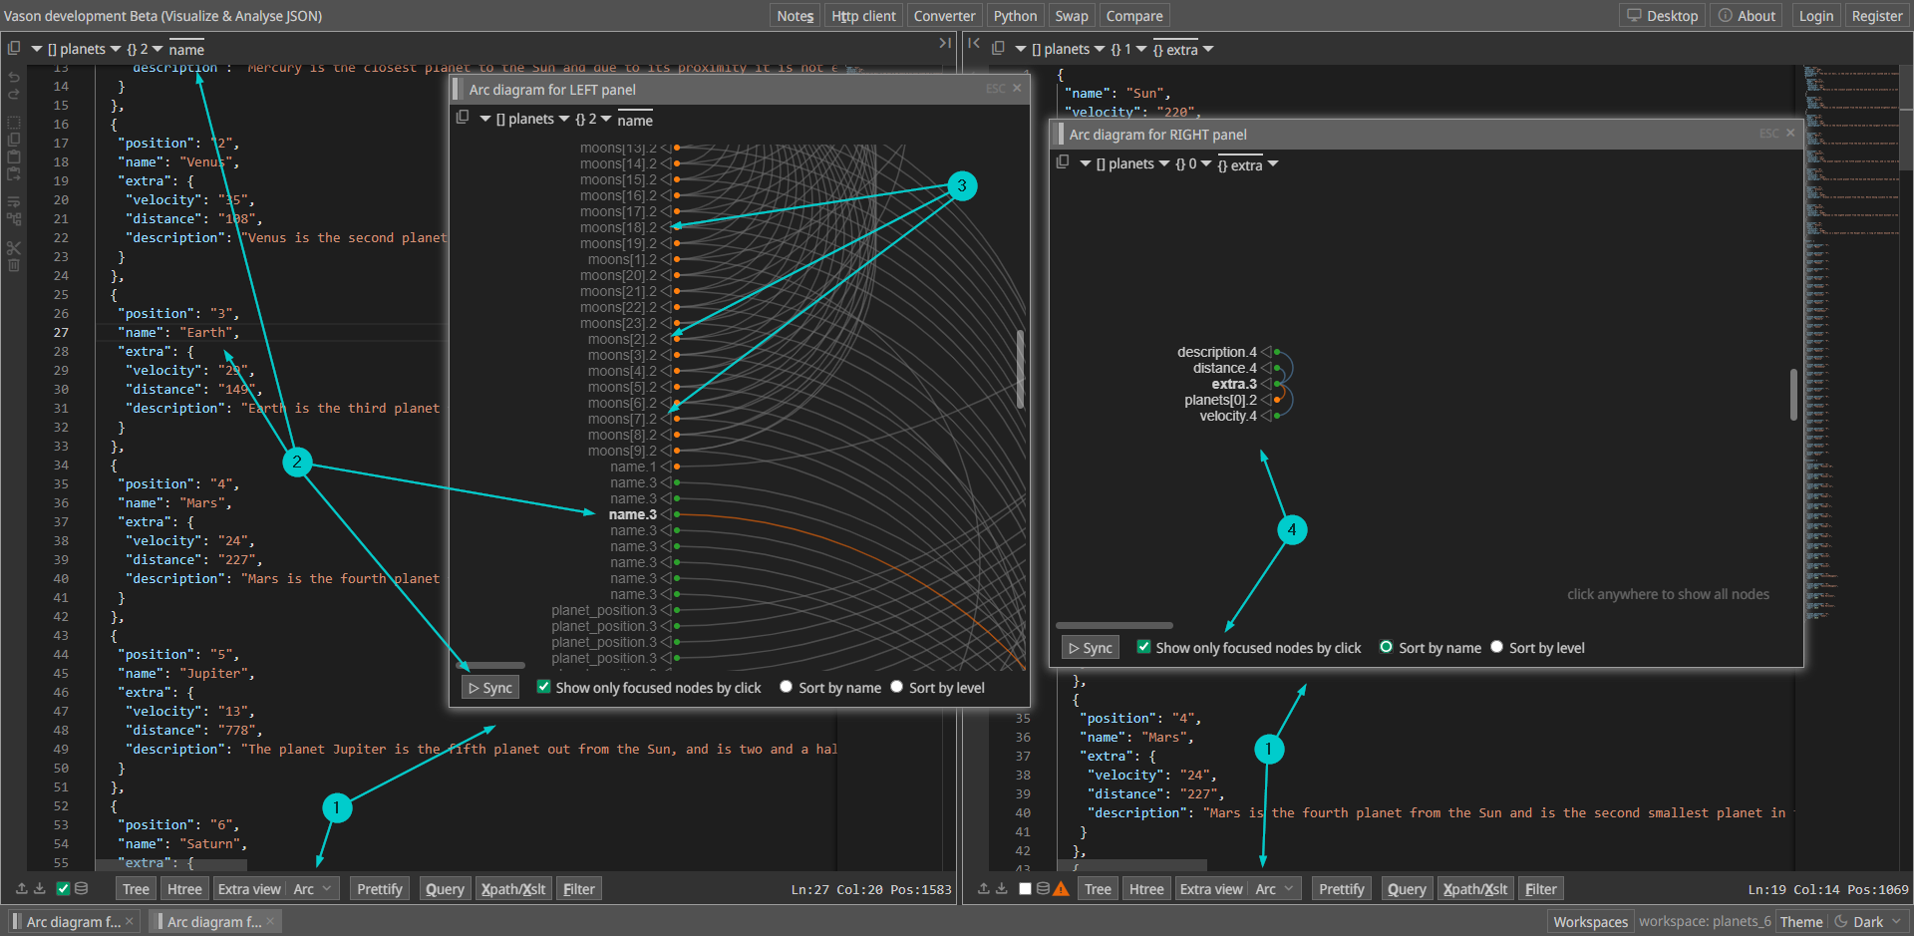Click the redo icon in left sidebar
This screenshot has width=1914, height=936.
coord(14,95)
